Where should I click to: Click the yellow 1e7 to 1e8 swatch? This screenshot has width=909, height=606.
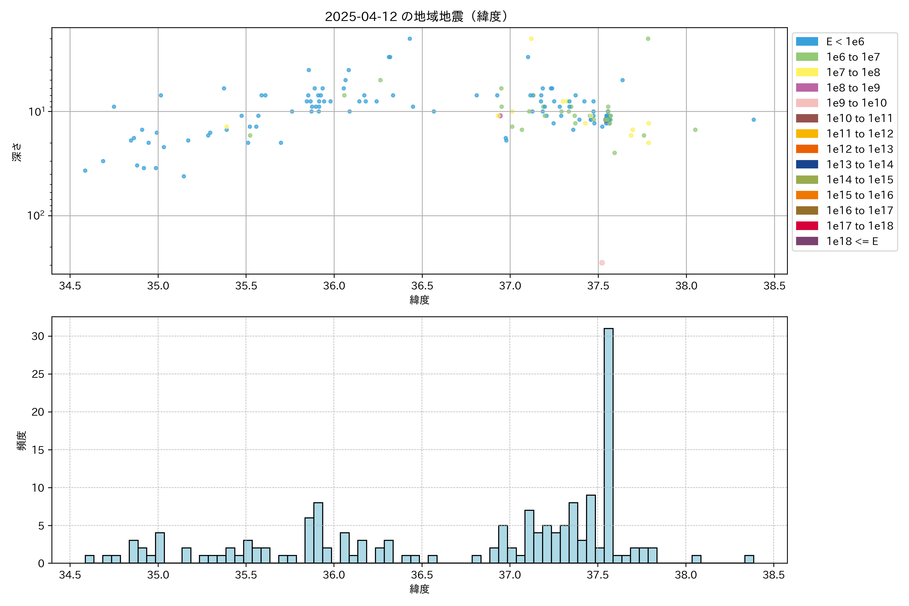click(806, 72)
